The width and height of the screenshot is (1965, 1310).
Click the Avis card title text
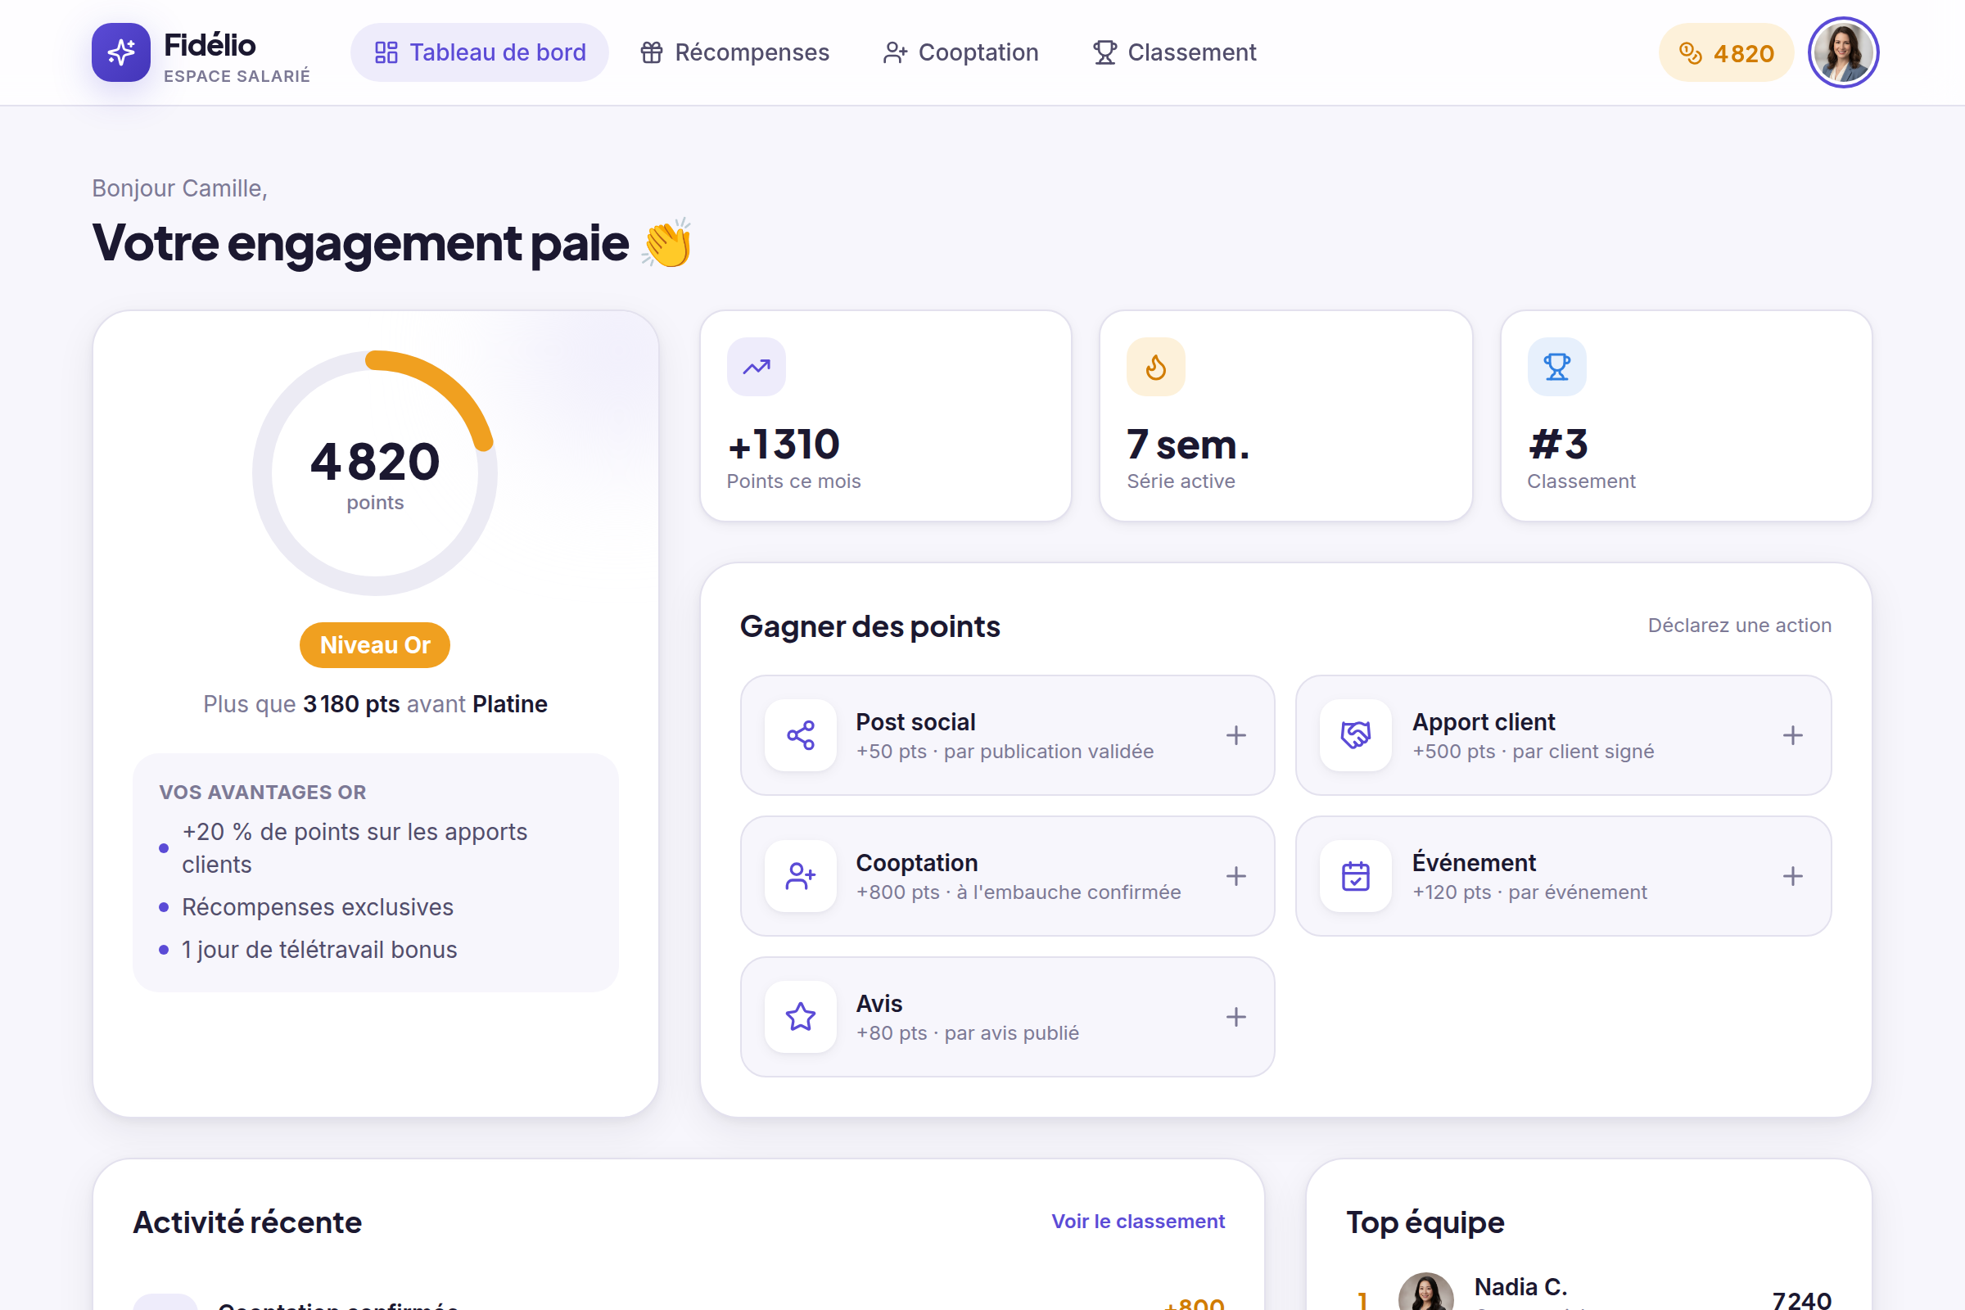tap(879, 1004)
